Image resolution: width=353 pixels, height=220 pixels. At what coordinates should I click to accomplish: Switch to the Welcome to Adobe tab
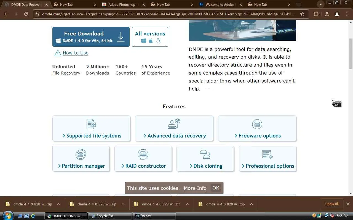(x=220, y=5)
